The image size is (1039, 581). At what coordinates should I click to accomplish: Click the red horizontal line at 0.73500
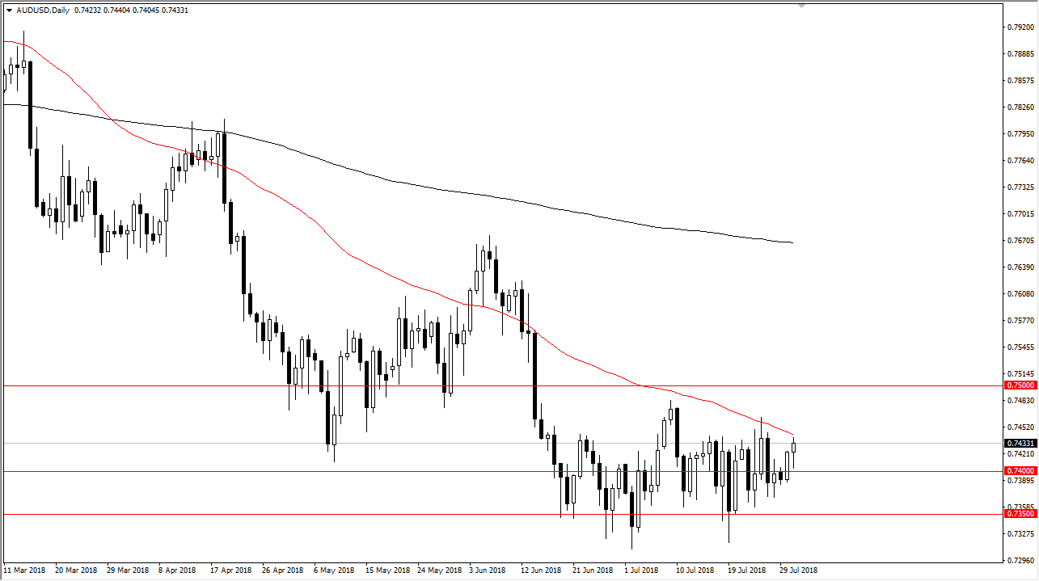[x=323, y=514]
